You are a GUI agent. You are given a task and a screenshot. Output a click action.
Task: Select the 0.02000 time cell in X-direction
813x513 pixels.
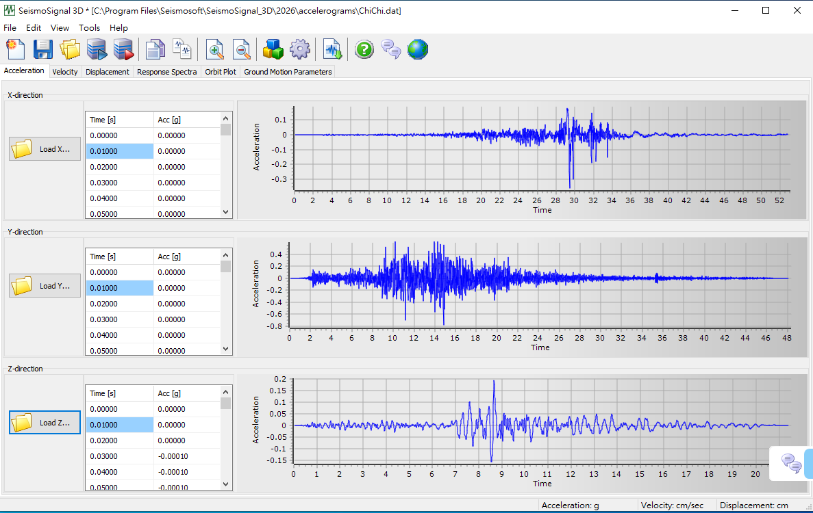tap(119, 167)
